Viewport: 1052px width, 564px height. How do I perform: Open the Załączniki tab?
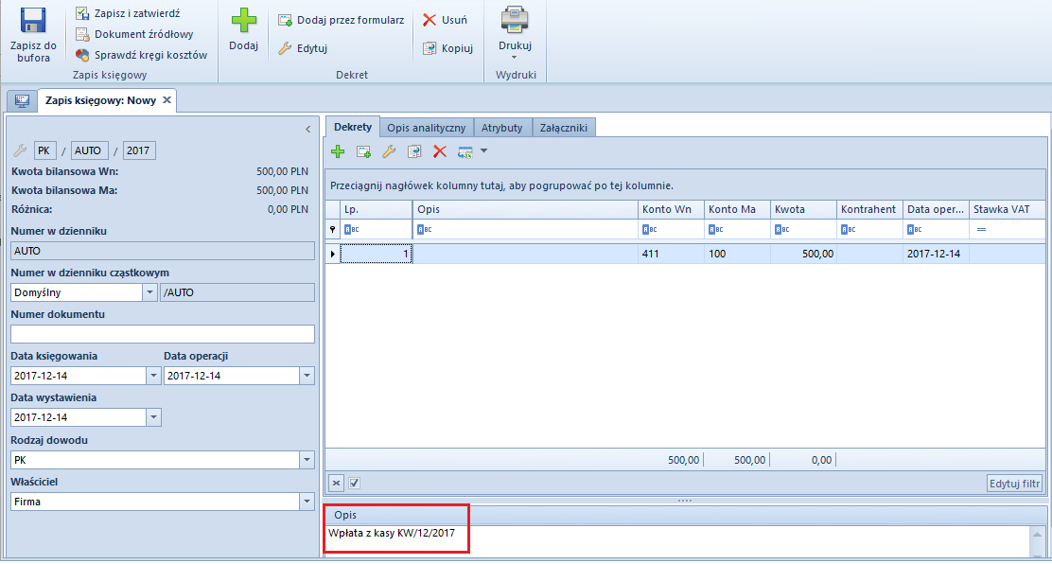(564, 127)
